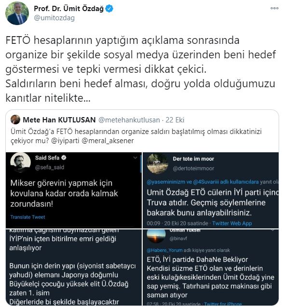
Task: Click the 22 Eki date on the quoted tweet
Action: coord(175,120)
